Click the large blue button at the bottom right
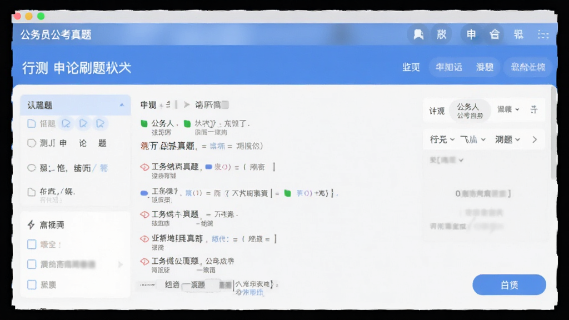The height and width of the screenshot is (320, 569). pos(509,285)
